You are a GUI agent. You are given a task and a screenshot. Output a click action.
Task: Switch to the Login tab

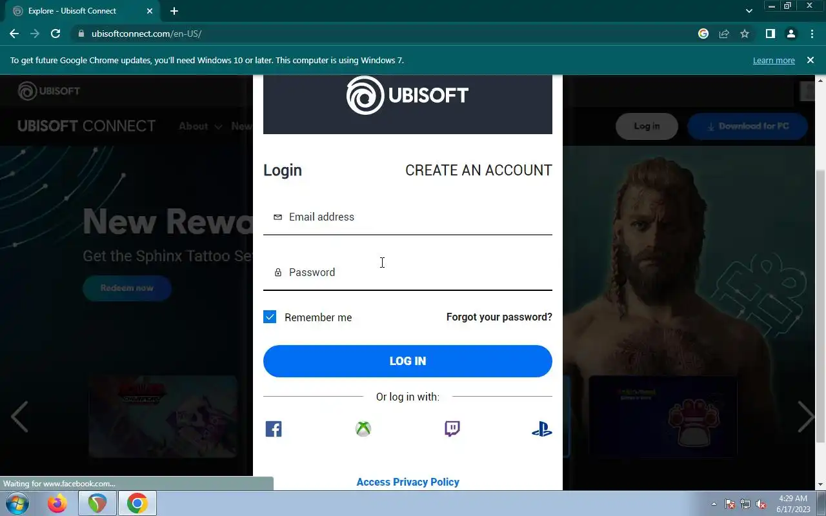tap(283, 170)
